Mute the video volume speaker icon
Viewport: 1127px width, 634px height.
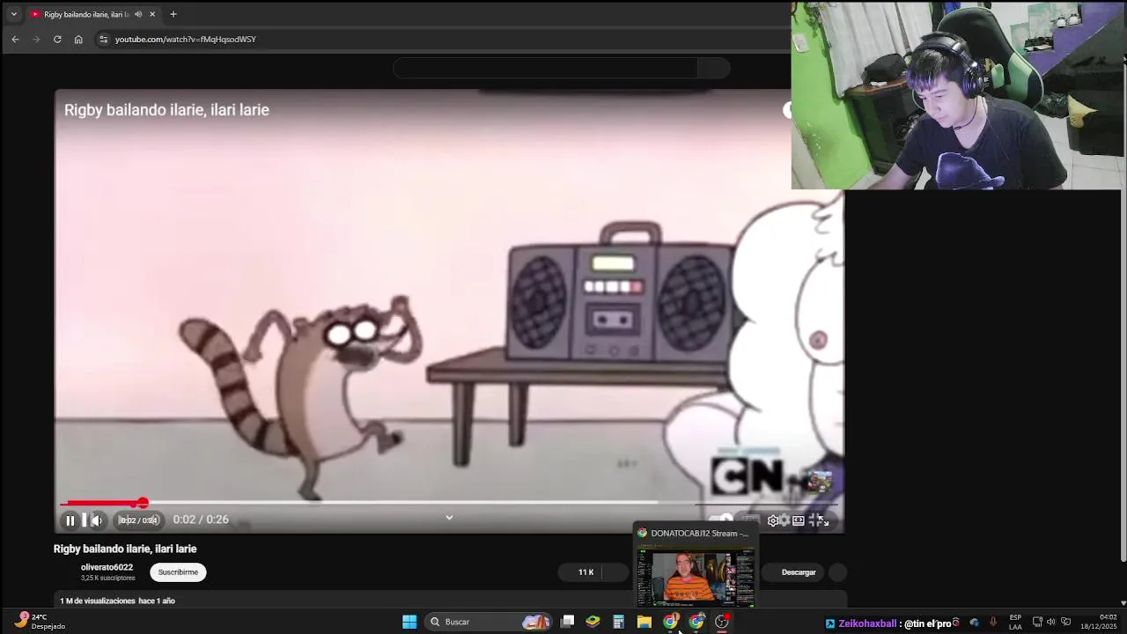(96, 520)
